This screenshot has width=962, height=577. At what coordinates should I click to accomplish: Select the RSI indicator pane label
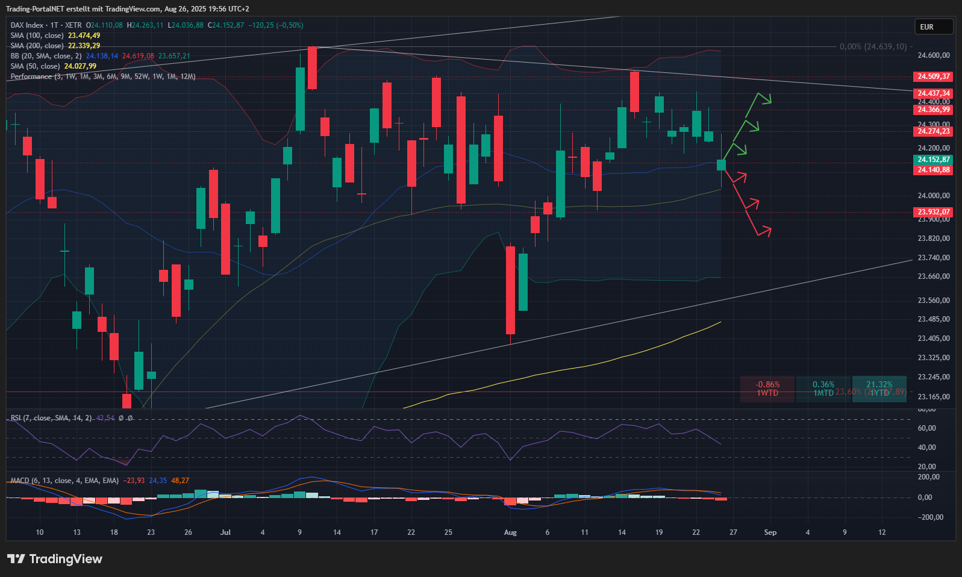coord(17,417)
